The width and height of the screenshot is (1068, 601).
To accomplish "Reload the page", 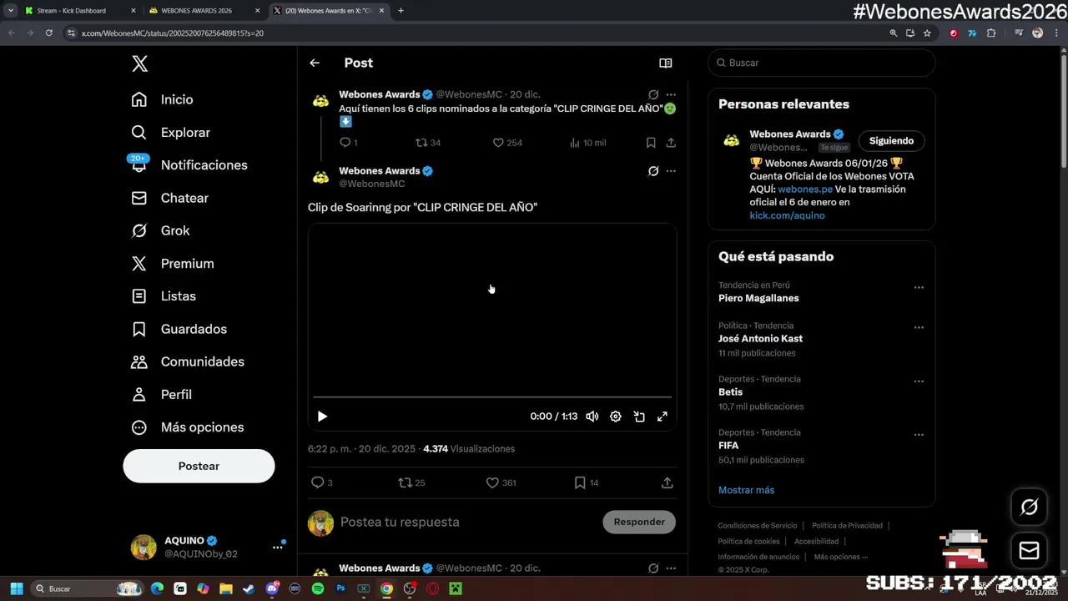I will pyautogui.click(x=48, y=33).
